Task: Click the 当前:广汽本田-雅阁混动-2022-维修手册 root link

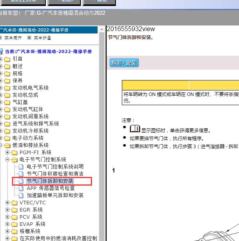Action: tap(49, 51)
